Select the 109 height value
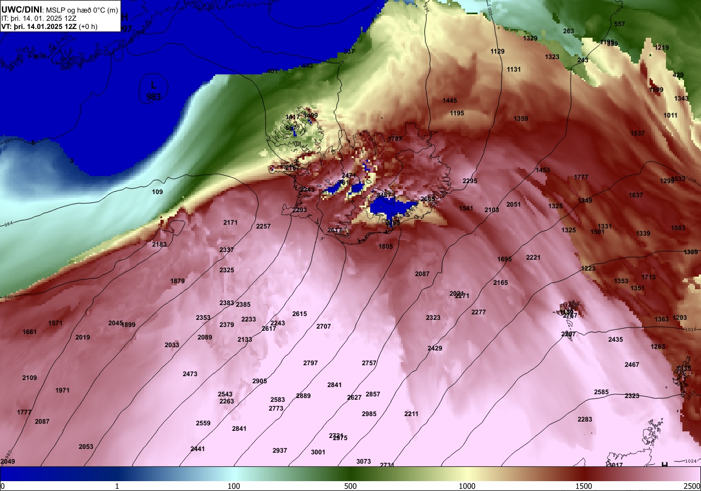701x491 pixels. 157,192
